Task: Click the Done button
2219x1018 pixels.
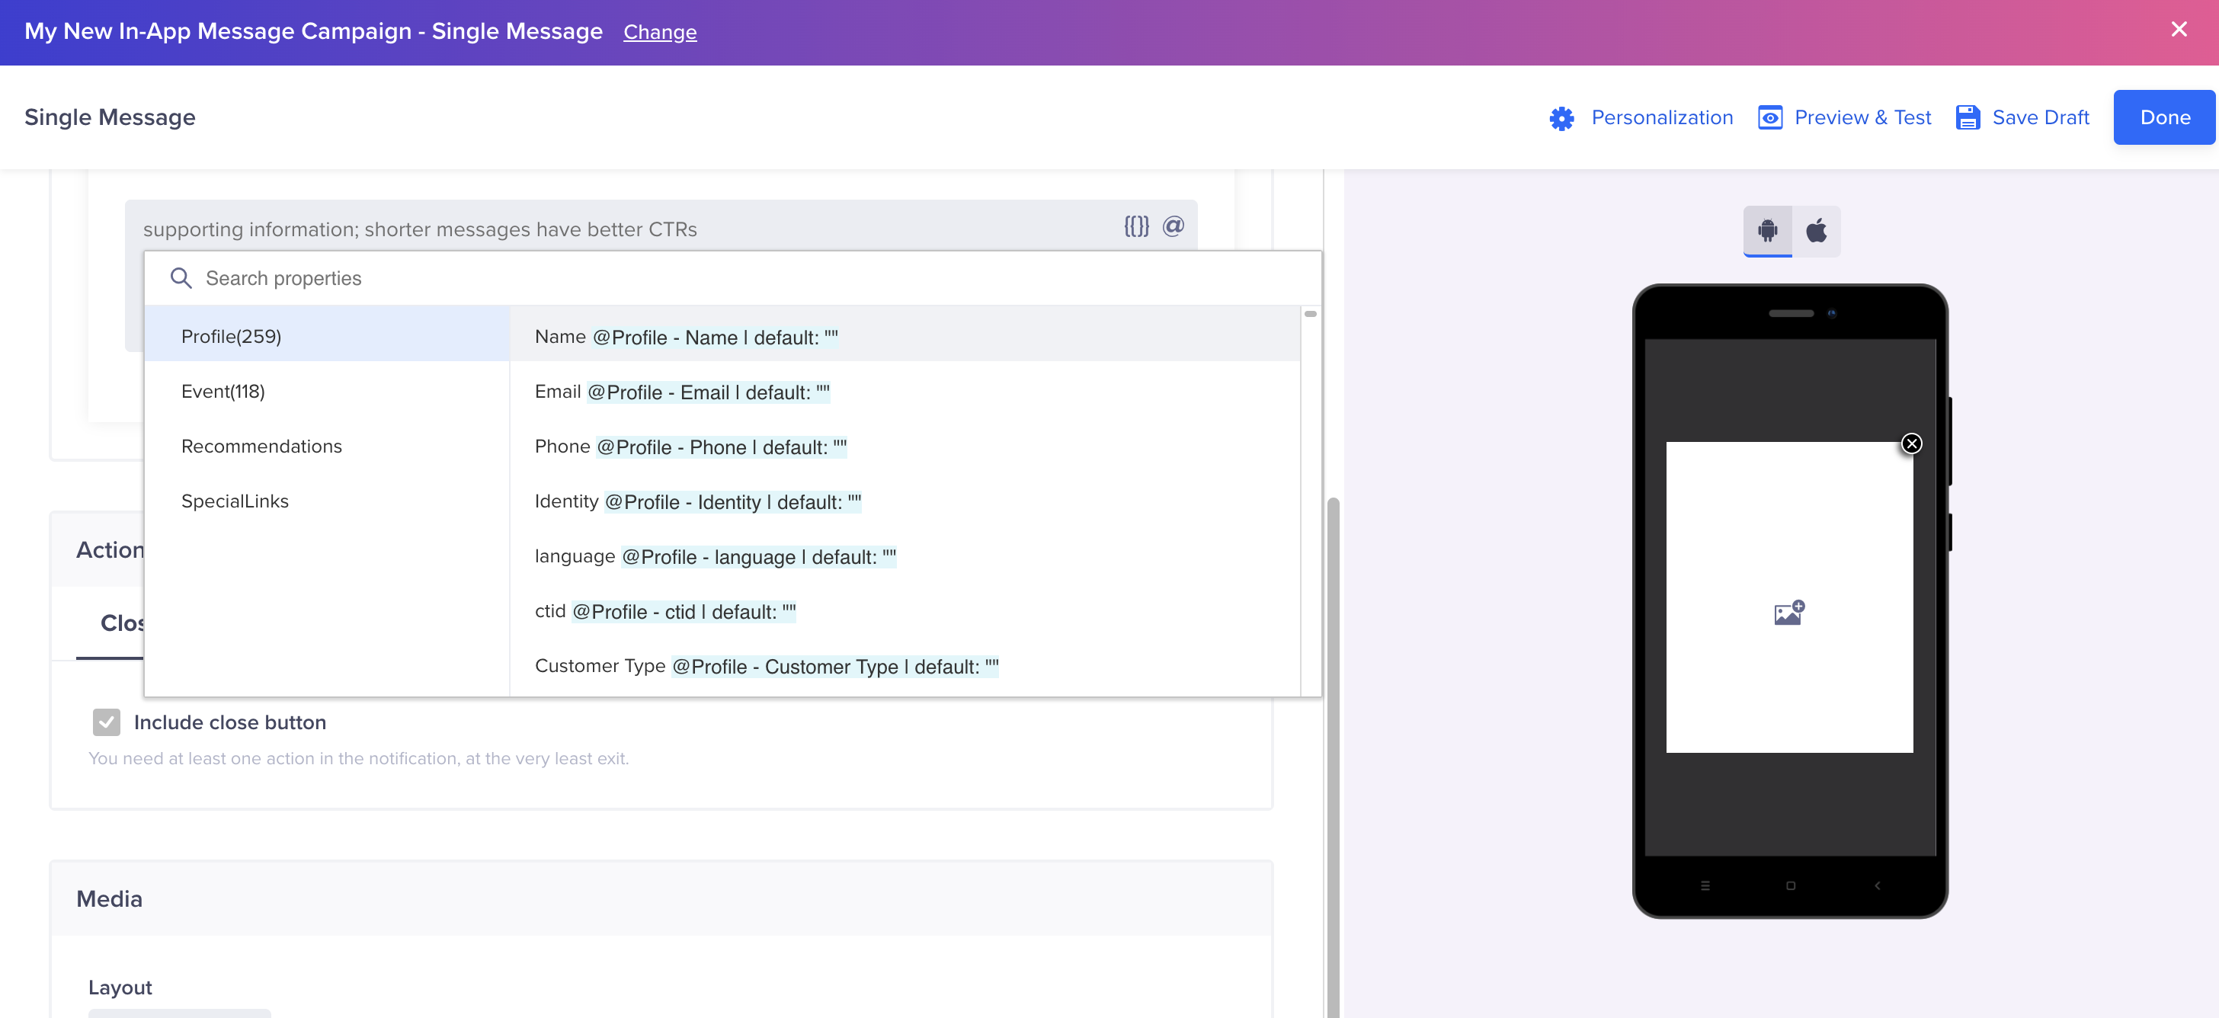Action: pos(2164,117)
